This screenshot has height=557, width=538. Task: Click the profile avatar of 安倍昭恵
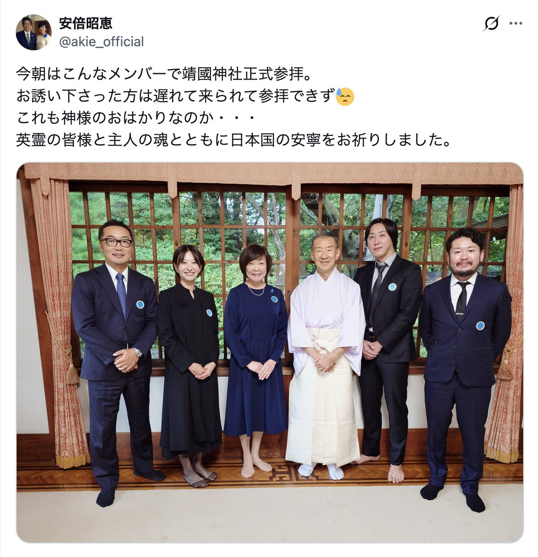34,32
